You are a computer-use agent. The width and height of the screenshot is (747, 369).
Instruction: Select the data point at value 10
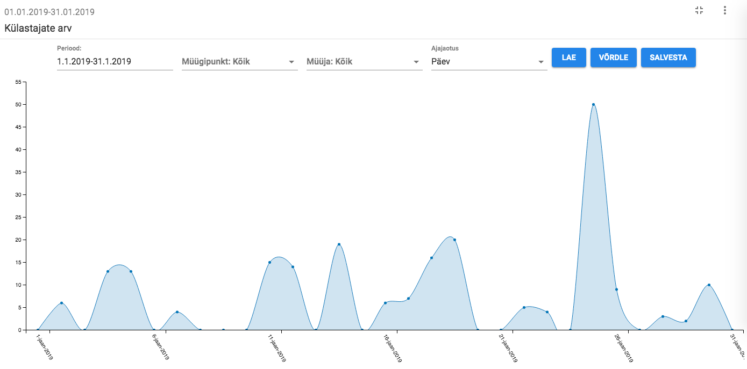[x=709, y=285]
